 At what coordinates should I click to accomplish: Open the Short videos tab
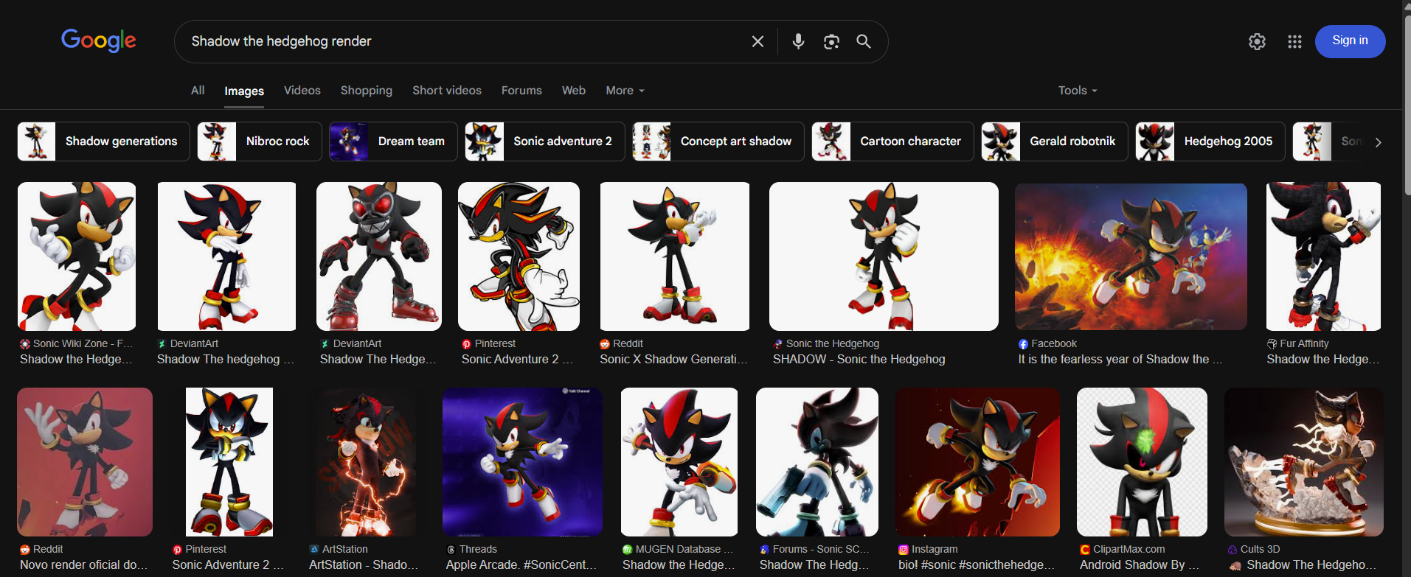447,90
